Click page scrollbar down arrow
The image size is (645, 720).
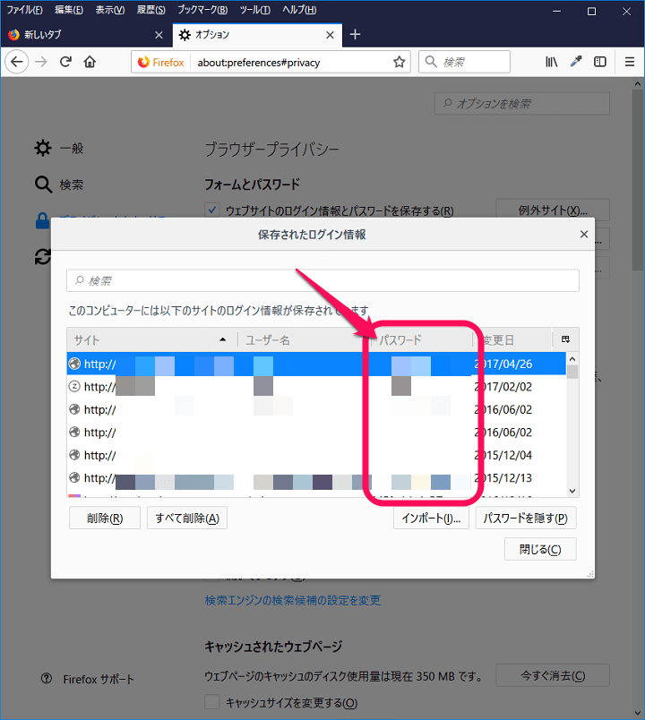pyautogui.click(x=638, y=713)
